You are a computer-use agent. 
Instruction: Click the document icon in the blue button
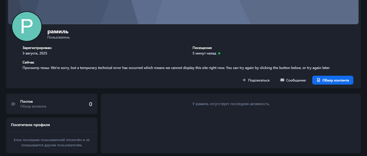pyautogui.click(x=319, y=80)
